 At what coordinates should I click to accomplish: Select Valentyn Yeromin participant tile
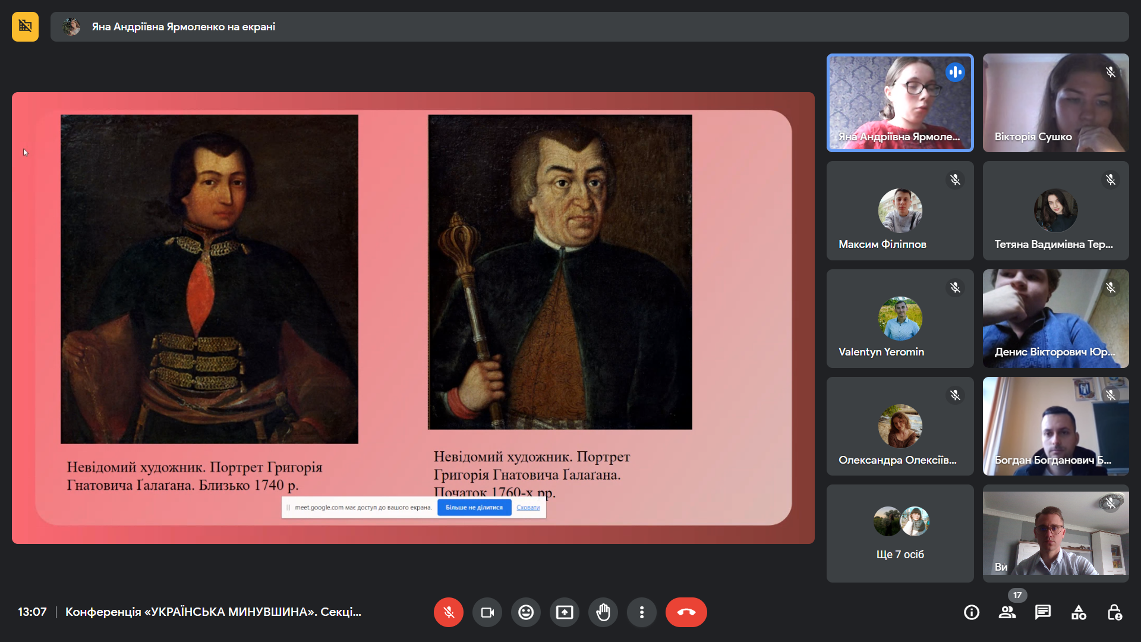(900, 319)
